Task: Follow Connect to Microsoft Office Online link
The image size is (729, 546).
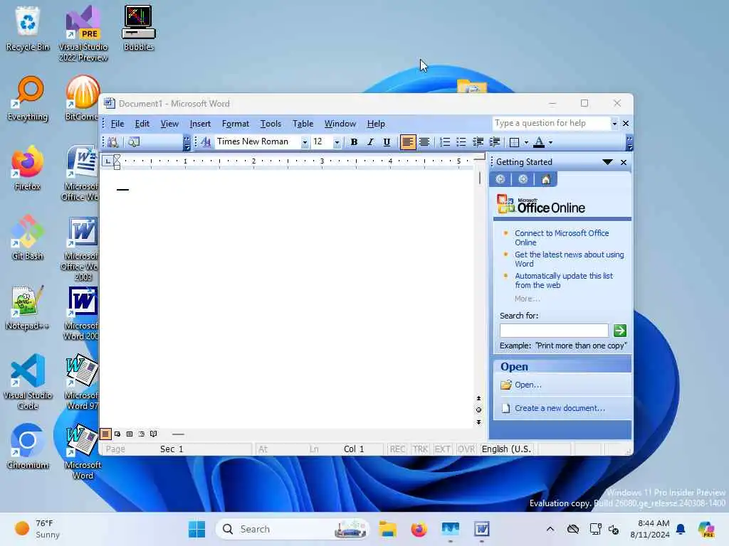Action: [x=562, y=237]
